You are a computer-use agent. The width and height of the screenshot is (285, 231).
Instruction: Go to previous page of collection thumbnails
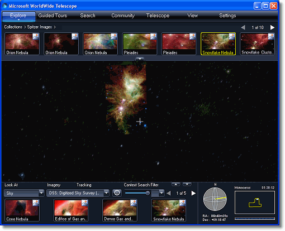[243, 27]
